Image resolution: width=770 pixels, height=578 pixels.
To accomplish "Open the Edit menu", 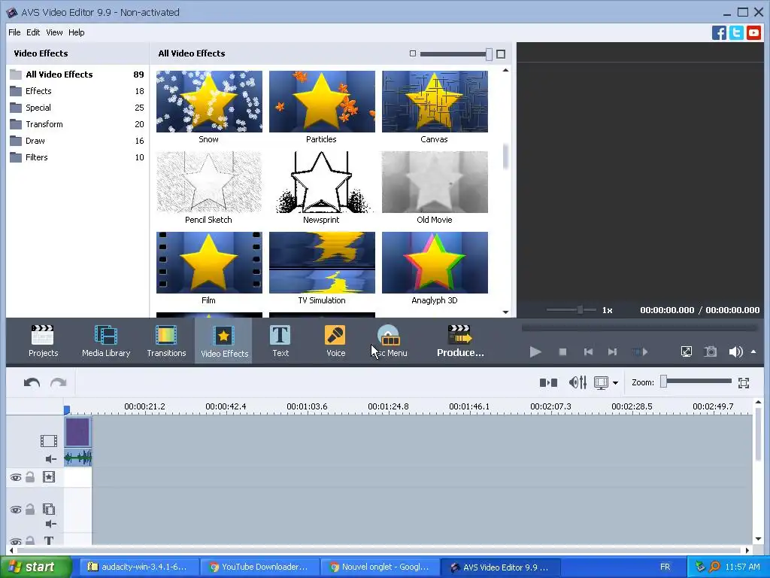I will (x=33, y=32).
